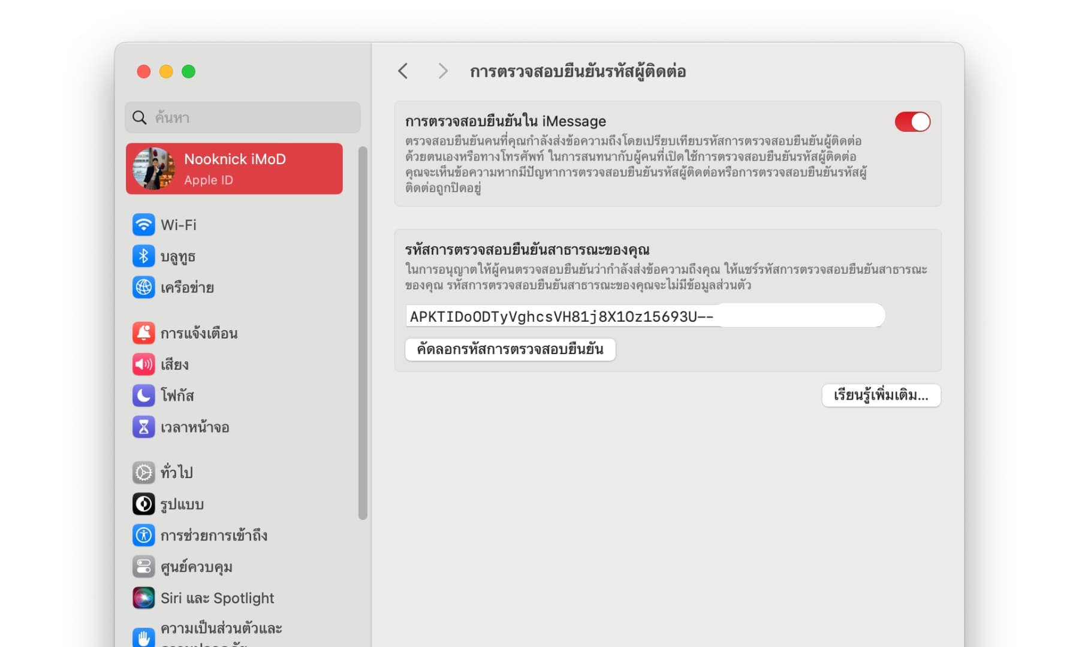Click the copy verification code button
1079x647 pixels.
[510, 349]
